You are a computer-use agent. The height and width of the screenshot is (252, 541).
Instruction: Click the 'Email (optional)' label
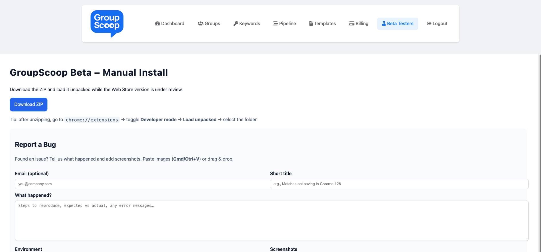pyautogui.click(x=32, y=174)
